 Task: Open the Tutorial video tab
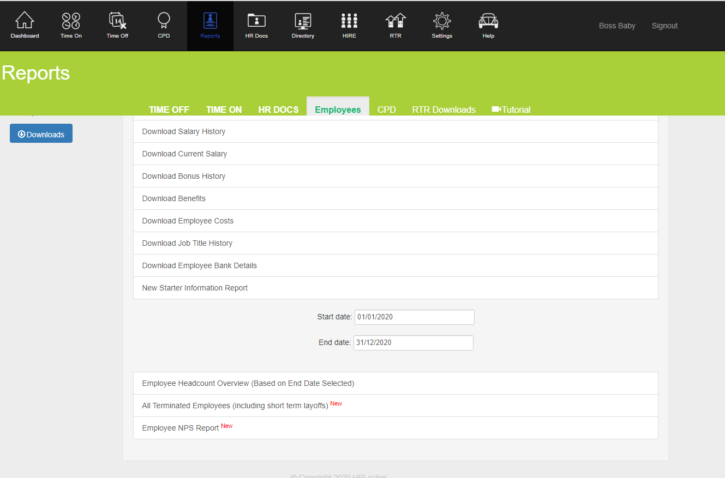click(x=511, y=110)
